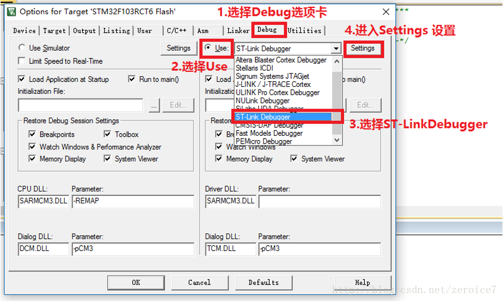Close the Options for Target dialog
This screenshot has width=503, height=301.
(x=386, y=12)
